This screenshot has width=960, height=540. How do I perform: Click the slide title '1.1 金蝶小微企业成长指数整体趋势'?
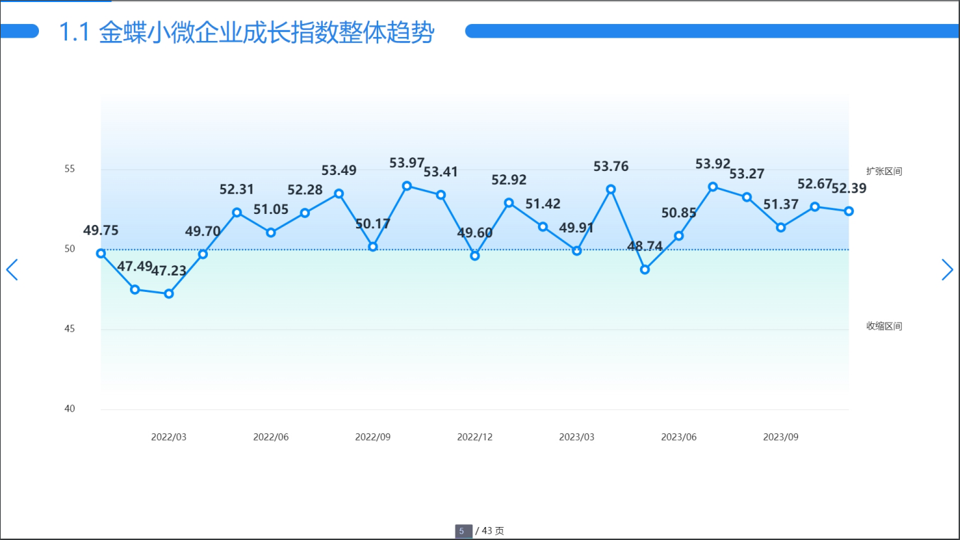point(246,33)
